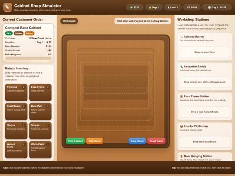The width and height of the screenshot is (235, 176).
Task: Select the Shelf Board material card
Action: [x=16, y=112]
